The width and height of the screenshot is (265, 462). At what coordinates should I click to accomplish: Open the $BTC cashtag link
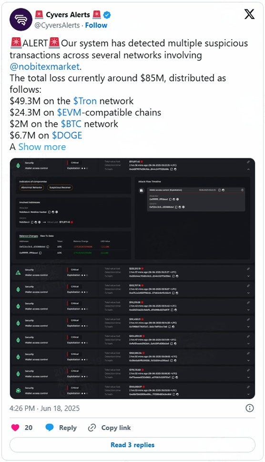[71, 124]
